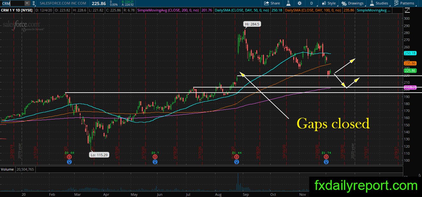This screenshot has height=197, width=422.
Task: Click the red earnings phone icon below $0.7
Action: click(155, 157)
